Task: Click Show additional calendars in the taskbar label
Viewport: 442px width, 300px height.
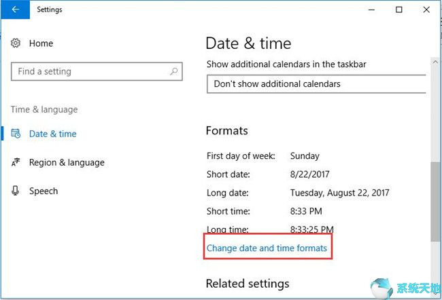Action: point(286,64)
